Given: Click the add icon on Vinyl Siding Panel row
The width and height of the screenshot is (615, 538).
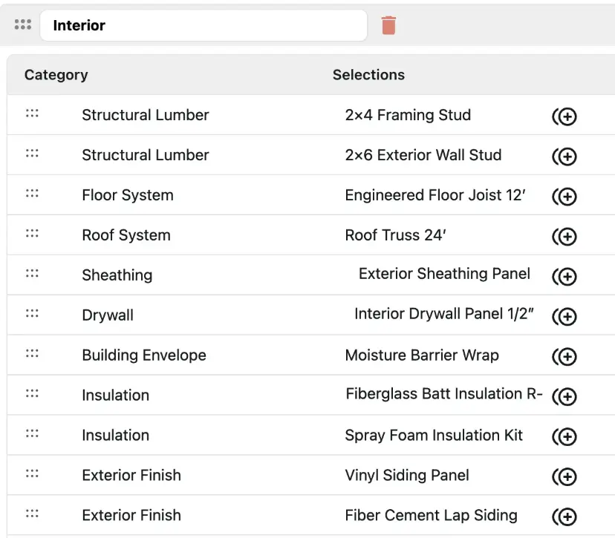Looking at the screenshot, I should tap(565, 477).
